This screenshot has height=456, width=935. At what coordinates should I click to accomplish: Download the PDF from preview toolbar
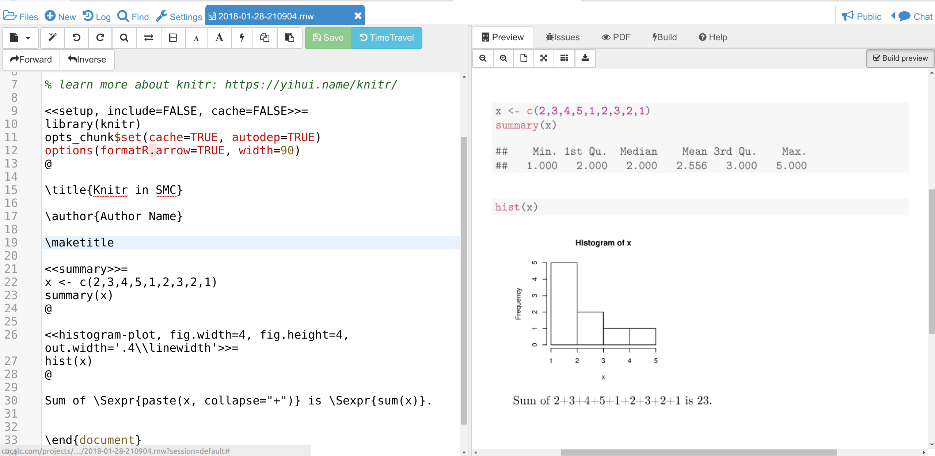coord(585,58)
